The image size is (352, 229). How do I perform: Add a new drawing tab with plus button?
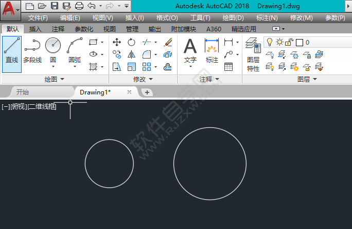(x=147, y=92)
